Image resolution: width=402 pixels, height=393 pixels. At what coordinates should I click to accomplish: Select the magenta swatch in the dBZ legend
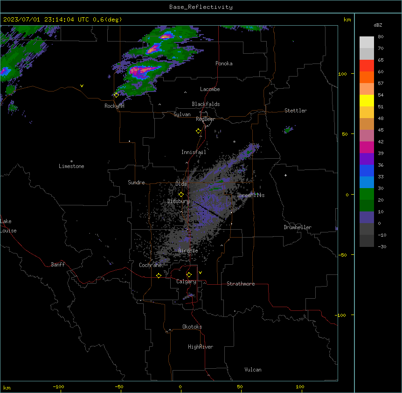(367, 147)
